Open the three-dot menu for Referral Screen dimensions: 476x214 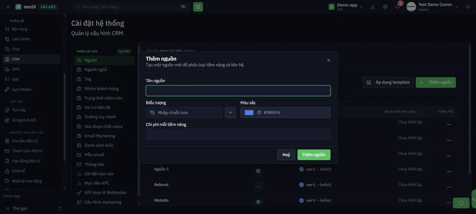449,187
